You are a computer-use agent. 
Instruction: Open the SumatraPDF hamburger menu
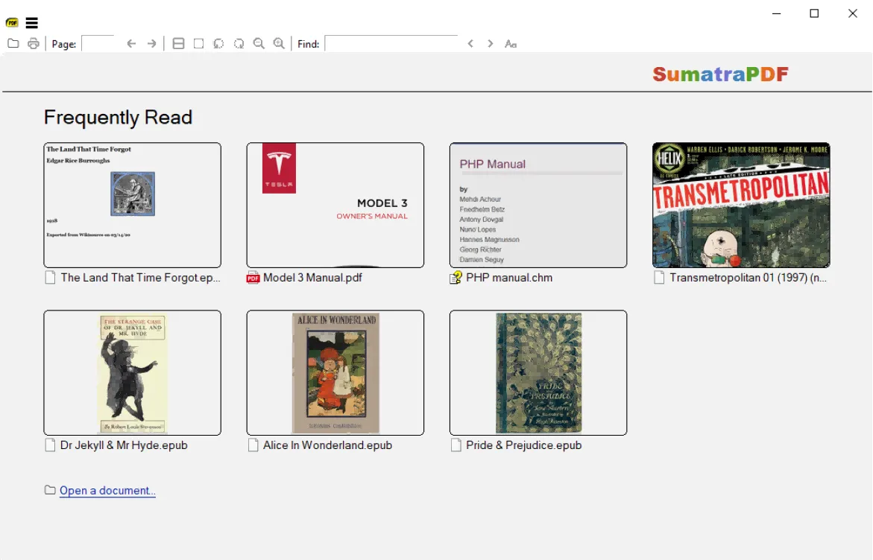(31, 23)
